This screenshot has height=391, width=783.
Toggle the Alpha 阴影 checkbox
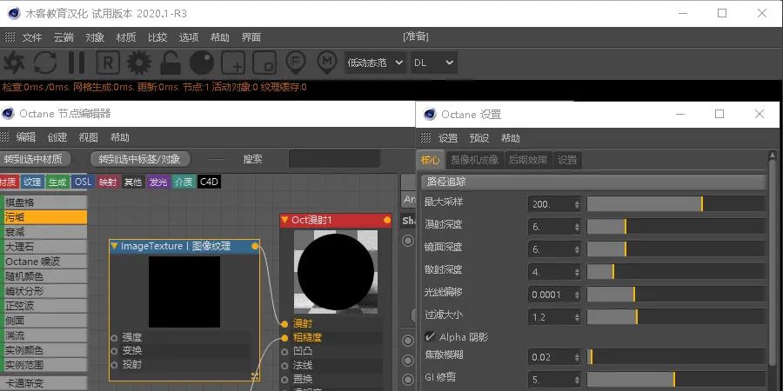tap(430, 336)
